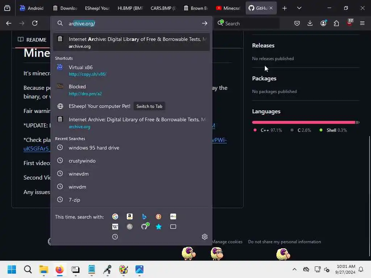This screenshot has width=371, height=278.
Task: Switch to the Brown B tab
Action: click(x=196, y=8)
